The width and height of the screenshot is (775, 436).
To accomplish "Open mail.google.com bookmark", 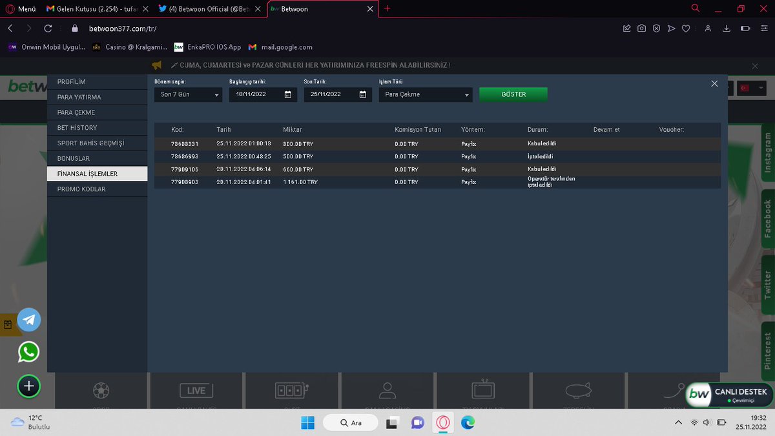I will tap(280, 47).
